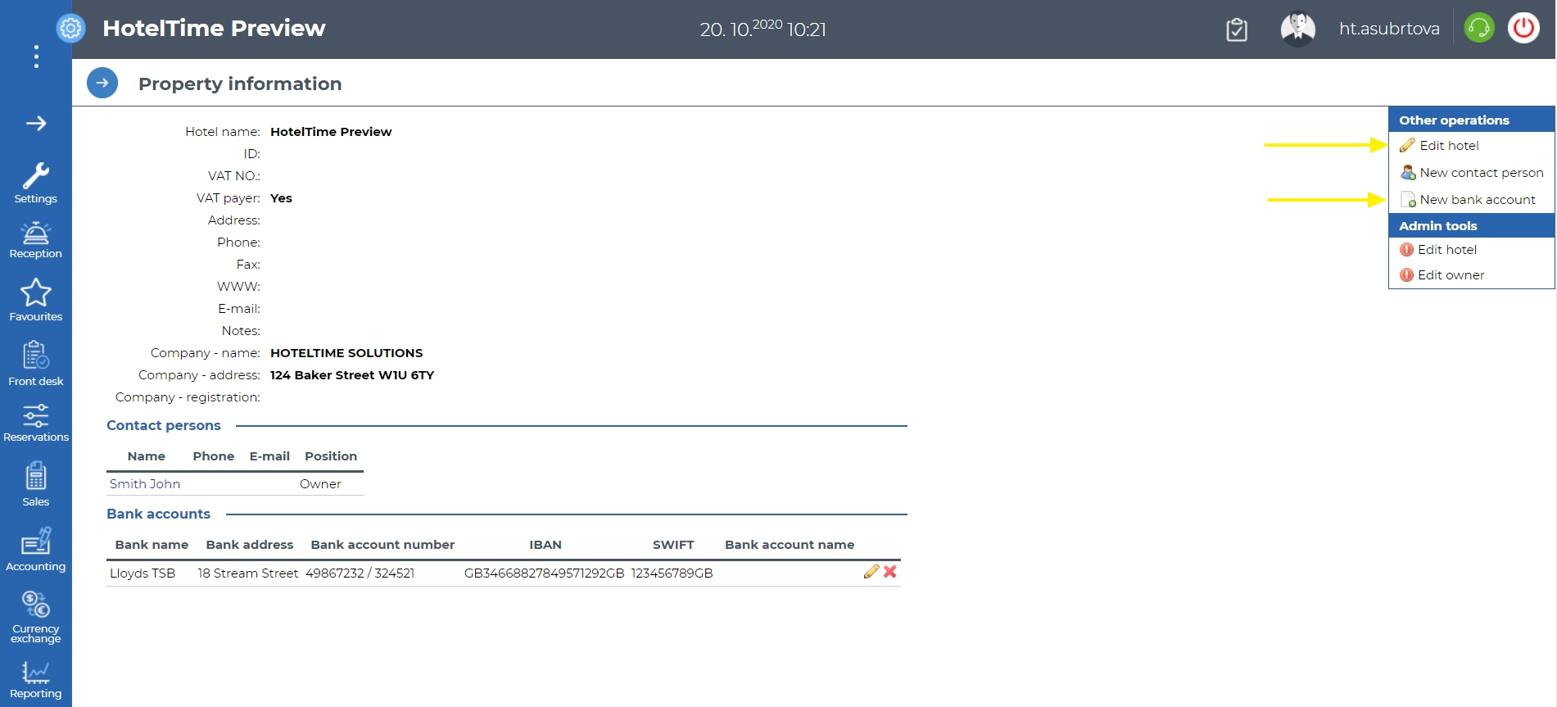
Task: Click the document icon beside New bank account
Action: coord(1408,199)
